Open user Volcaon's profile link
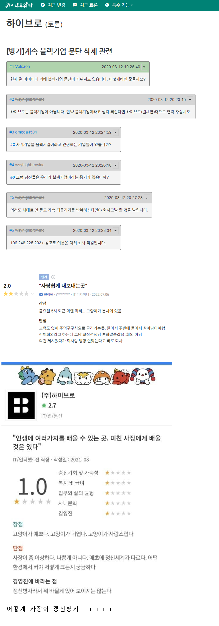This screenshot has height=626, width=219. click(x=23, y=66)
